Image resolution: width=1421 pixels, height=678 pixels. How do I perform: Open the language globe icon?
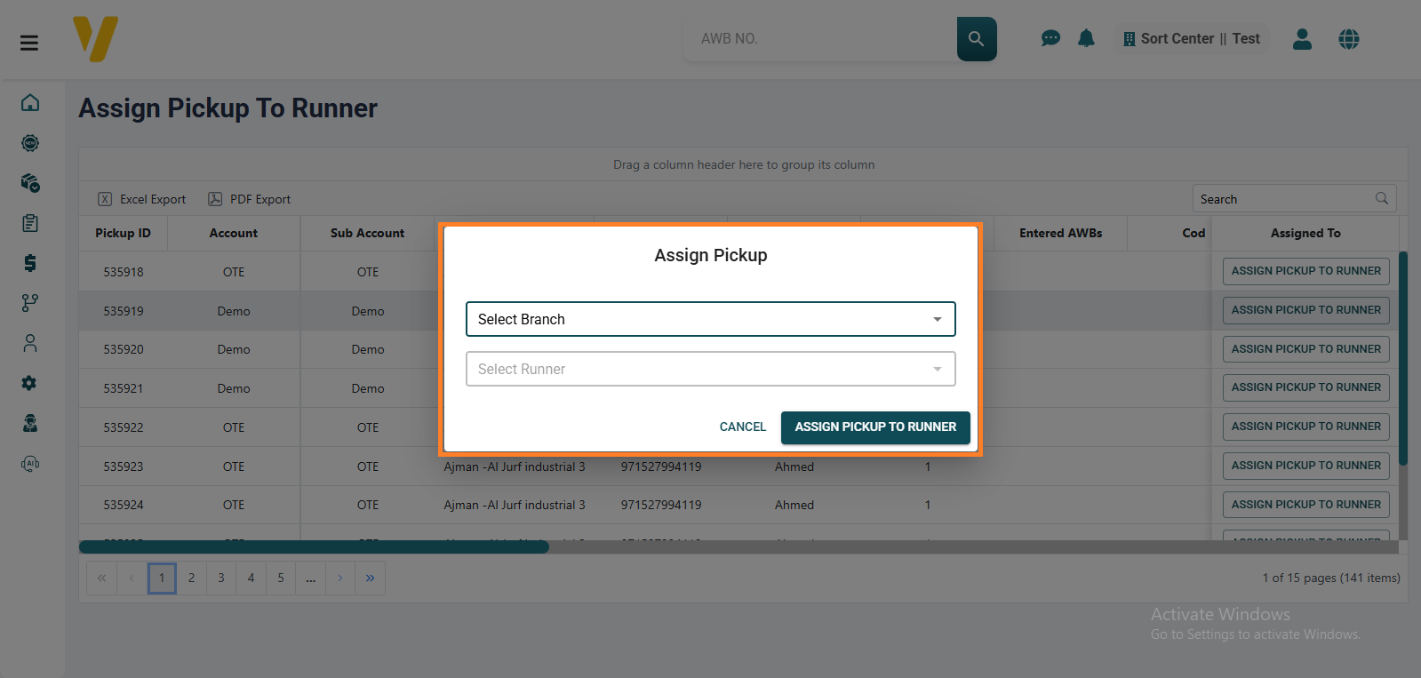click(1349, 39)
